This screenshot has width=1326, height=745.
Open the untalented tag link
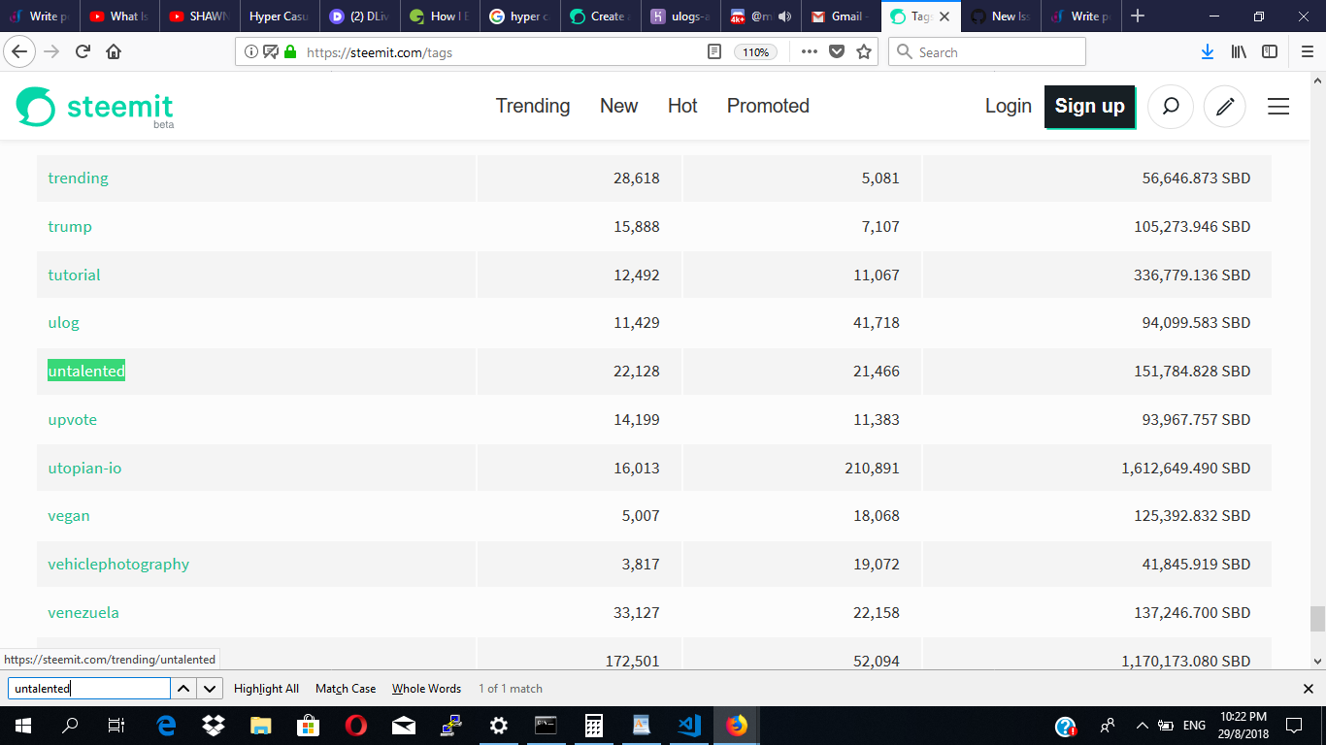(86, 371)
